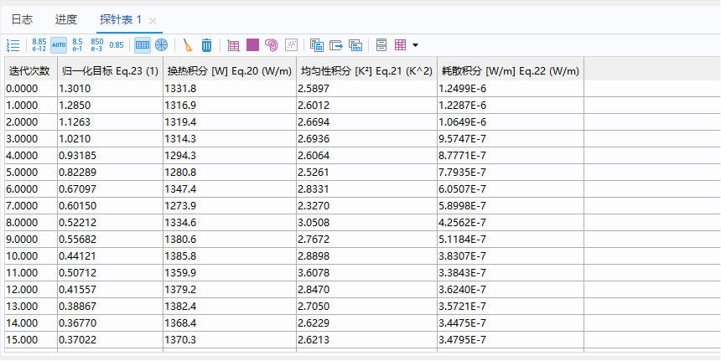Select iteration cell 15.000
Viewport: 721px width, 361px height.
(31, 340)
